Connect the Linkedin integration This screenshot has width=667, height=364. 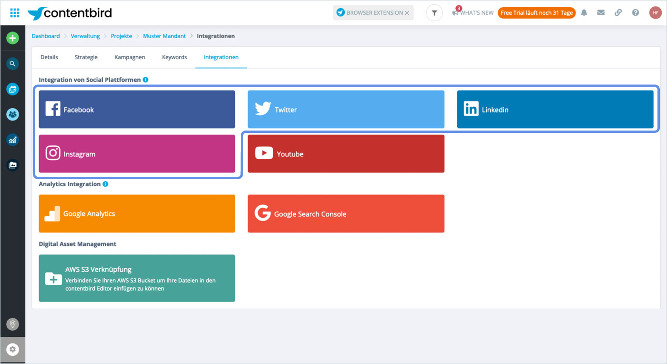pos(555,109)
